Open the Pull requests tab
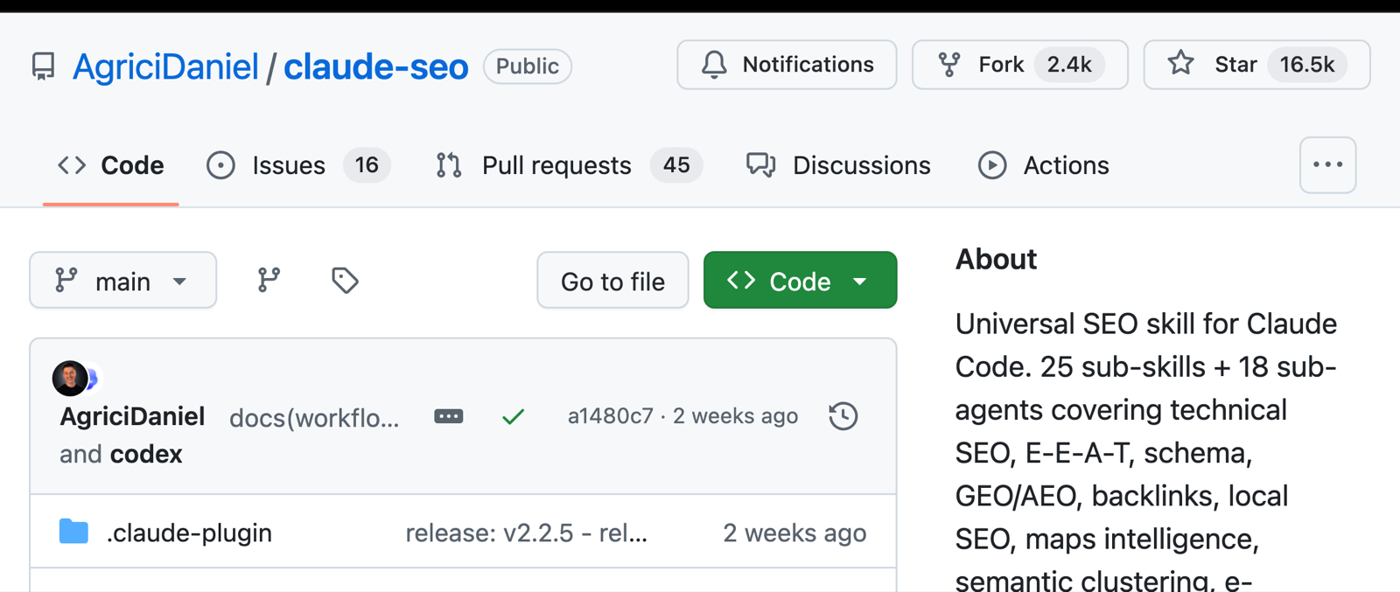This screenshot has height=592, width=1400. tap(569, 165)
